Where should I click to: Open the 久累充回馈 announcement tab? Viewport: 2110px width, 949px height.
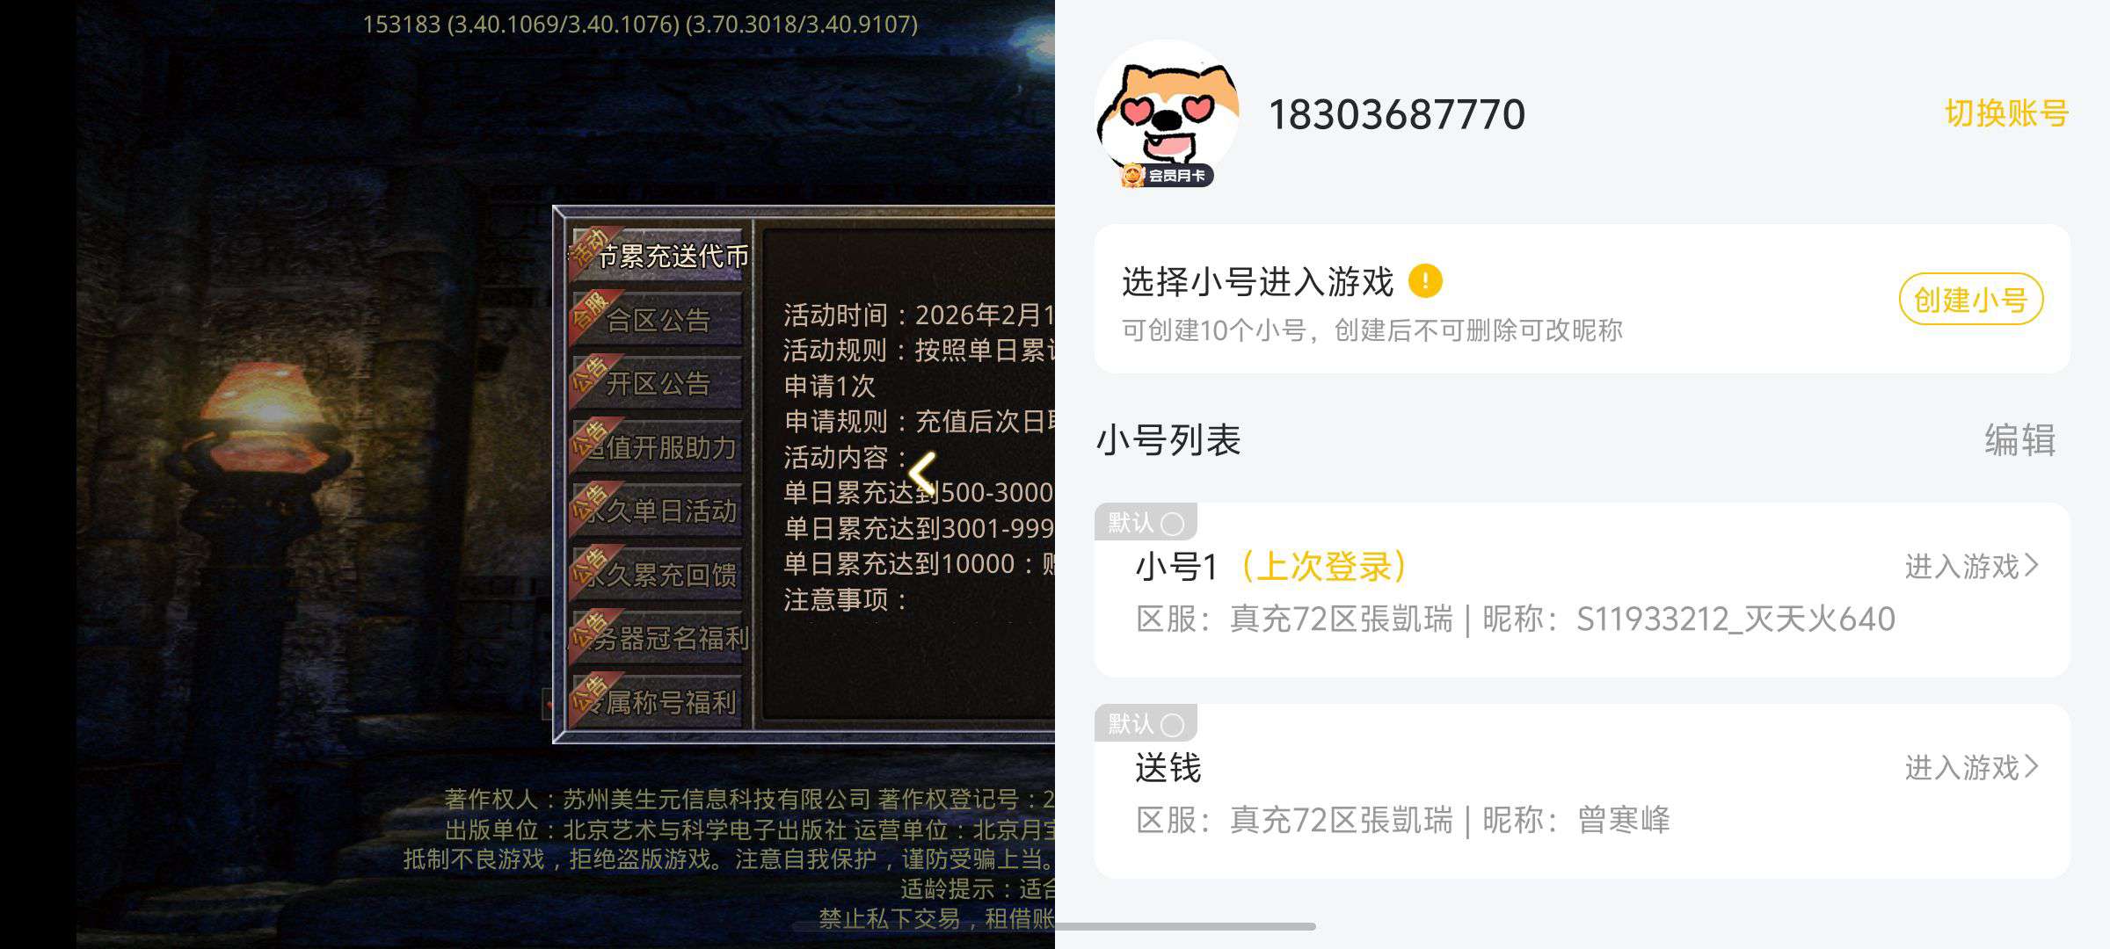[x=657, y=575]
